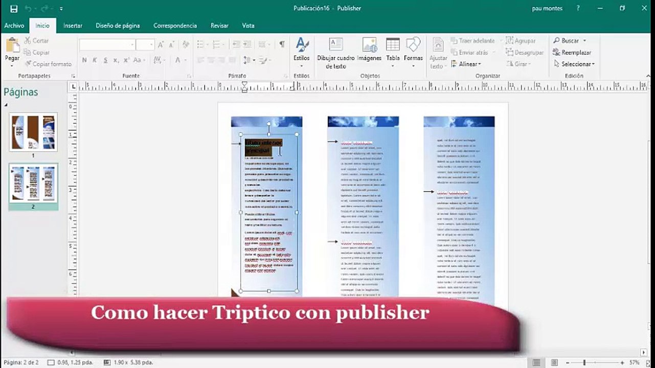
Task: Click Buscar search icon
Action: coord(556,40)
